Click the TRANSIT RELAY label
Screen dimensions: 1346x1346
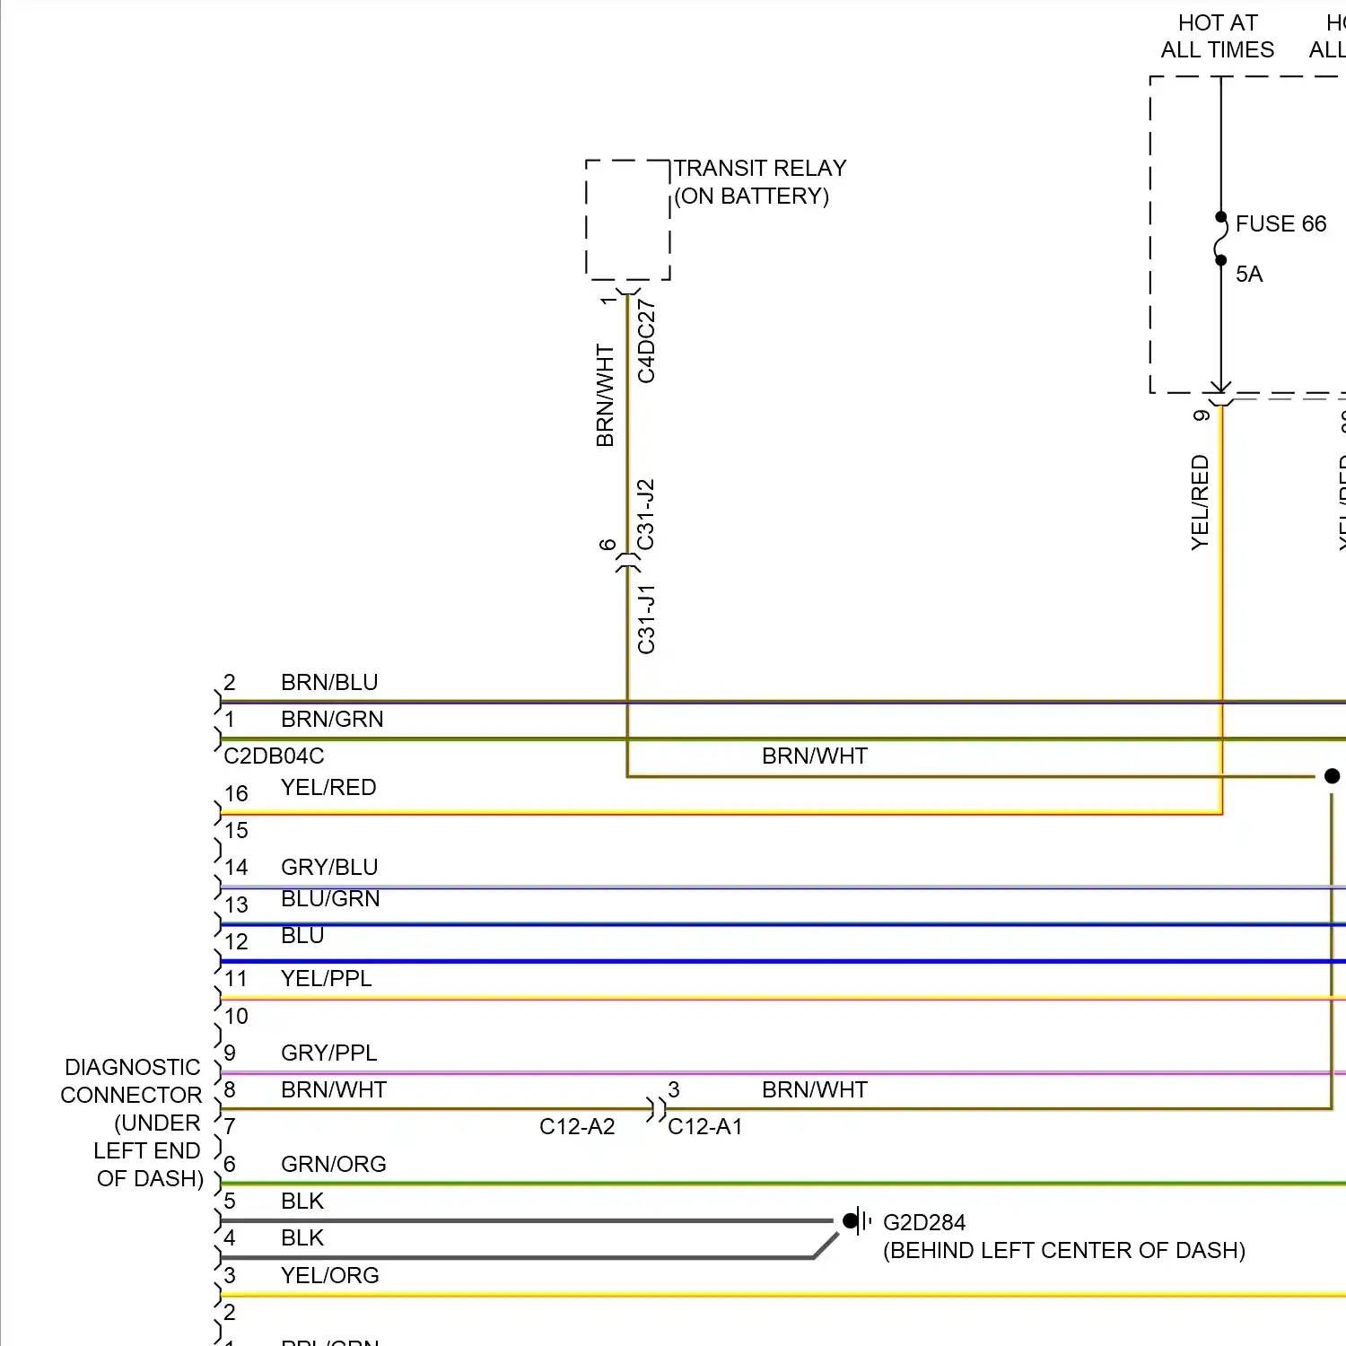[760, 169]
